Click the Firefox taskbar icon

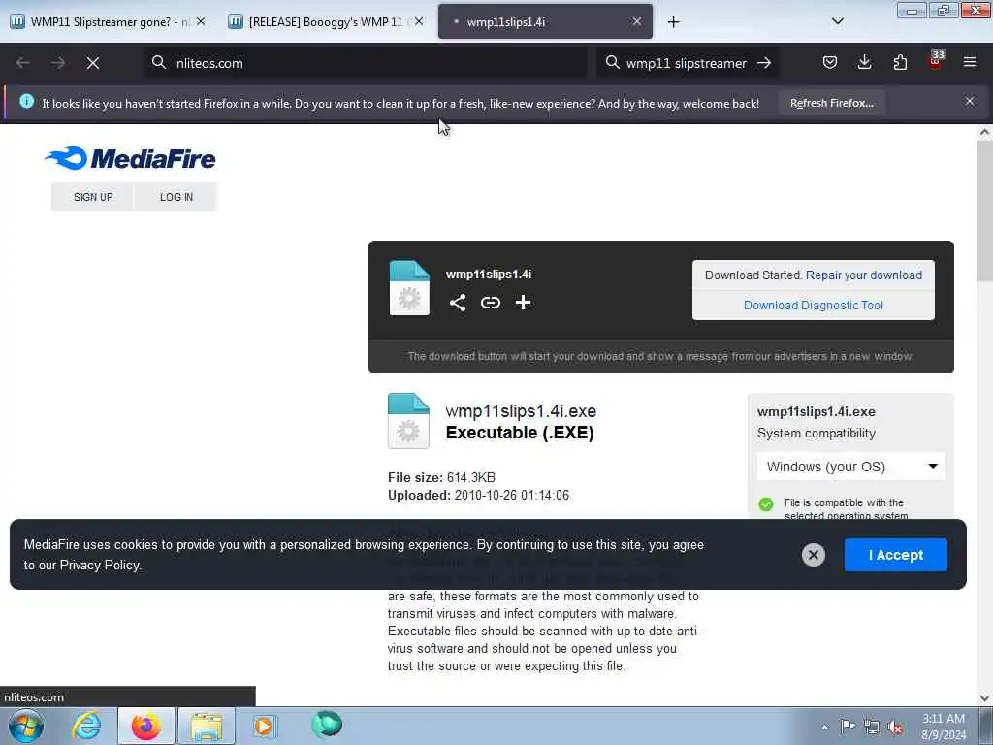[146, 726]
